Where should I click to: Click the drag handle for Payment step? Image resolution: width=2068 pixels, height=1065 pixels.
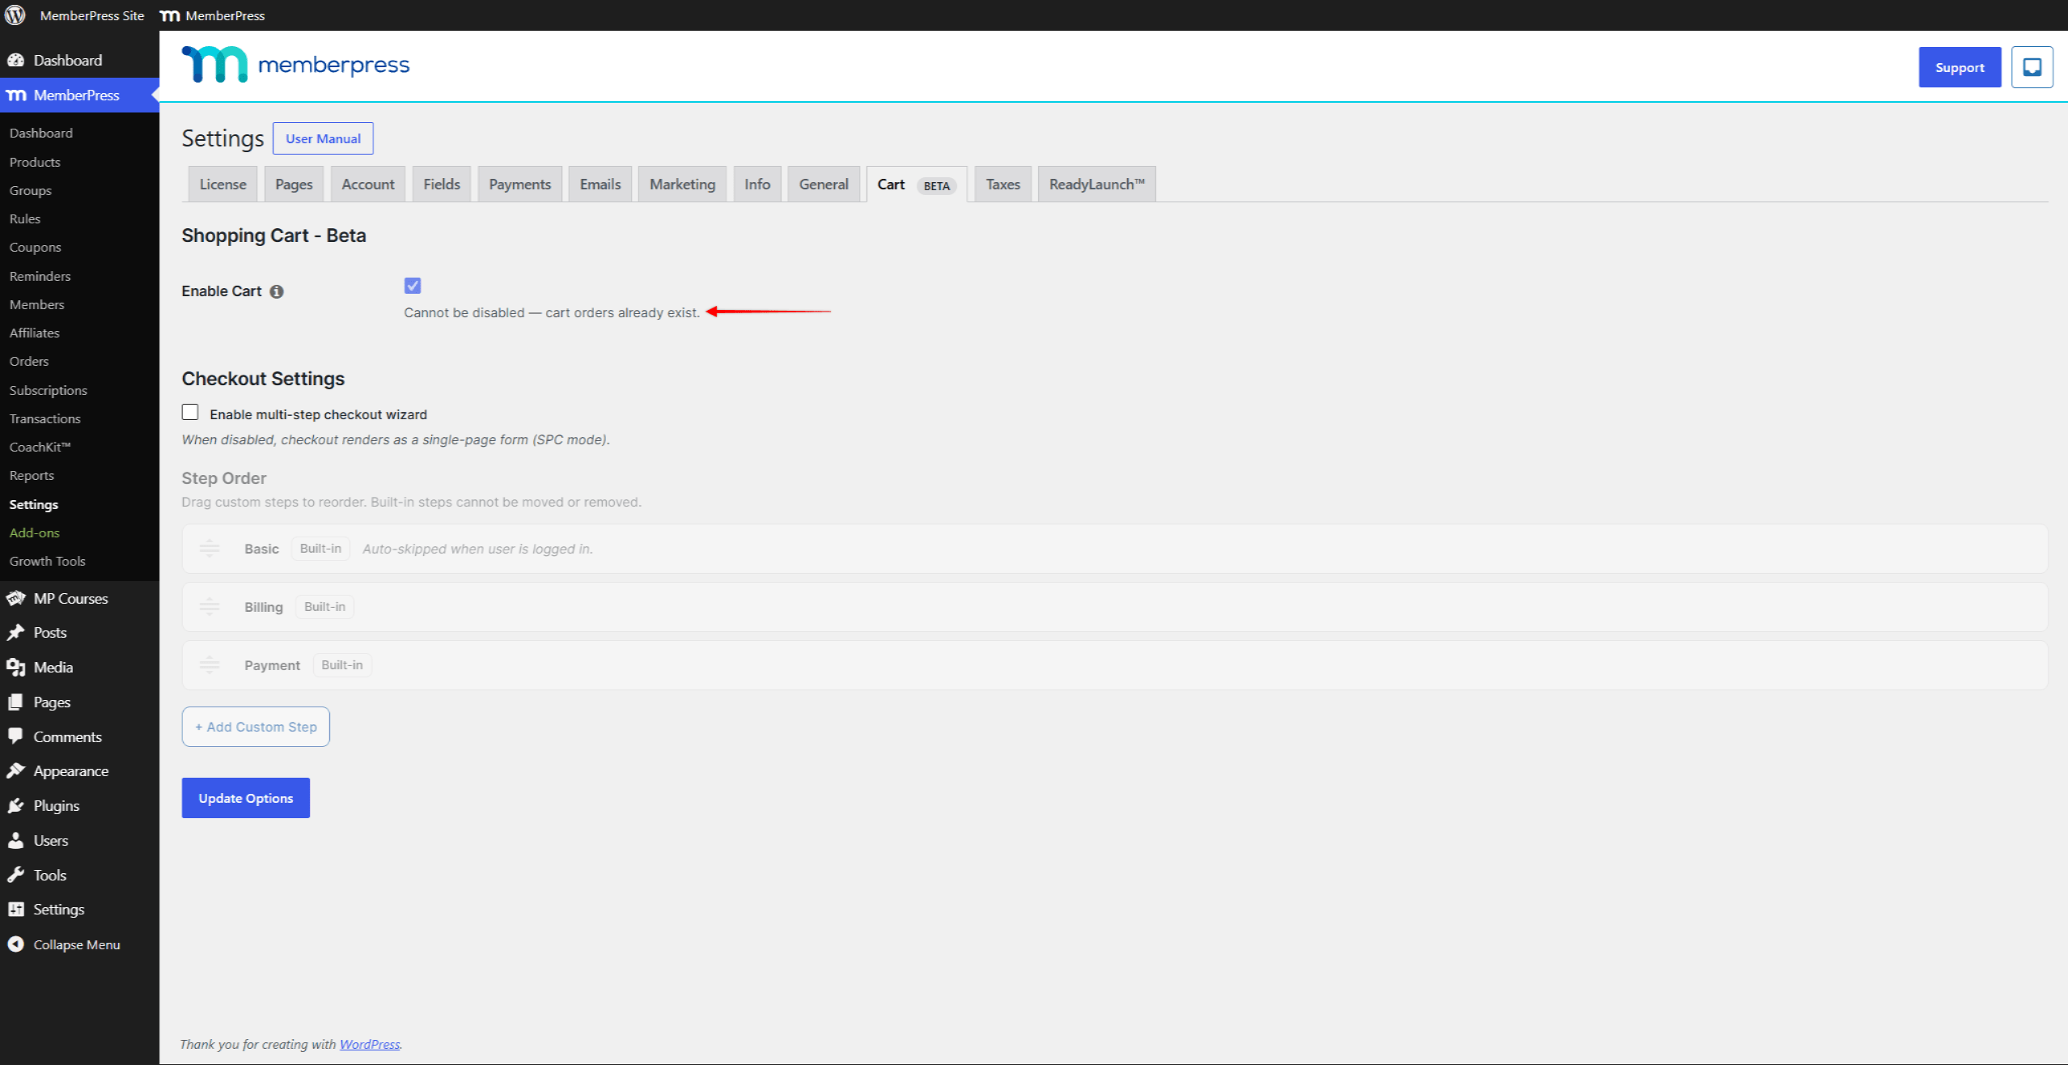pyautogui.click(x=210, y=665)
